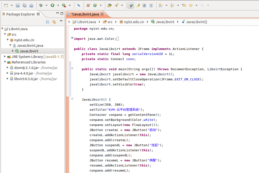The width and height of the screenshot is (259, 173).
Task: Expand the folded import statements
Action: (72, 38)
